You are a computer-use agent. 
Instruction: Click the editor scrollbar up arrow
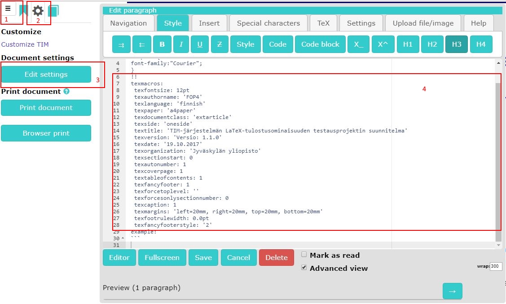click(498, 63)
